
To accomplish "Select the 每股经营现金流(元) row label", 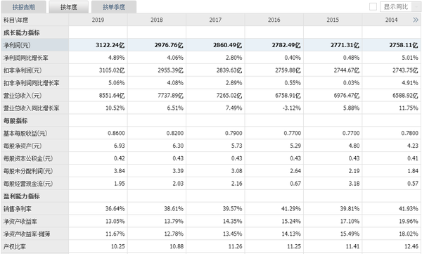I will [28, 184].
